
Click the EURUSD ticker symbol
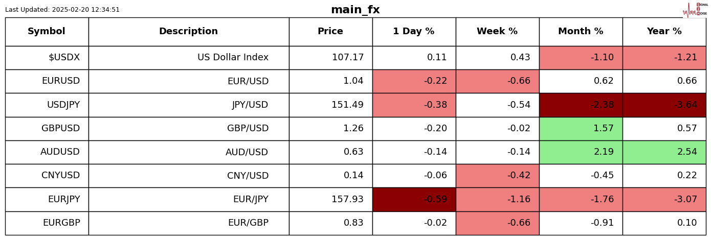[61, 81]
